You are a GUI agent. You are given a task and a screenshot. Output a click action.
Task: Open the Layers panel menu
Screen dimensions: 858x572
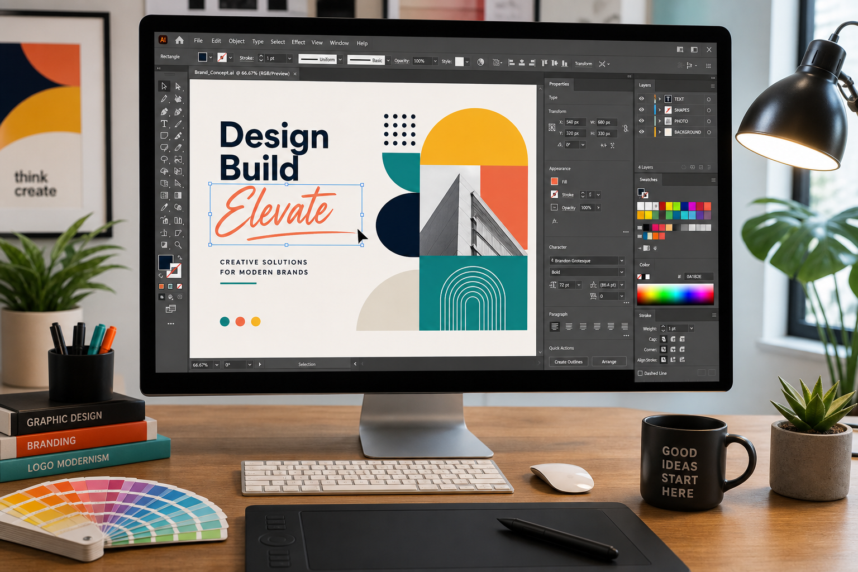713,85
